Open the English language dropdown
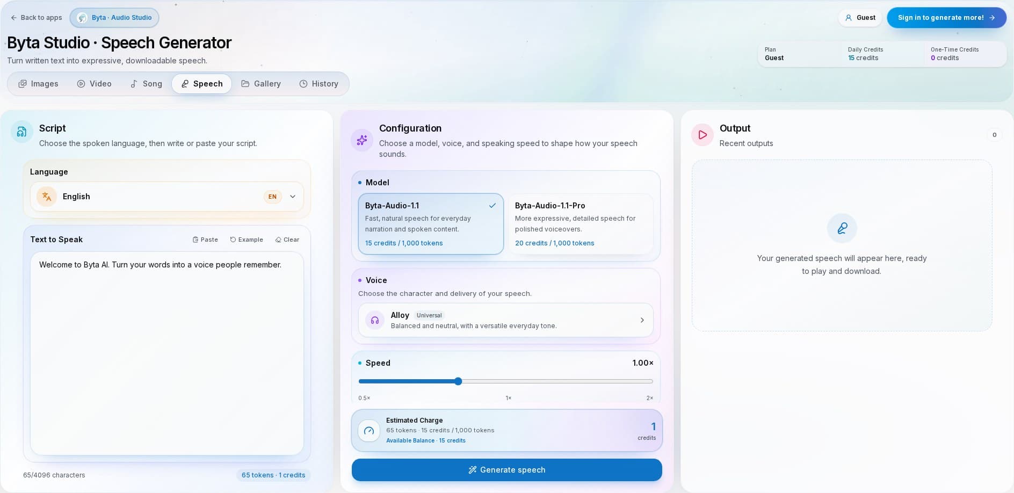Image resolution: width=1014 pixels, height=493 pixels. [167, 197]
